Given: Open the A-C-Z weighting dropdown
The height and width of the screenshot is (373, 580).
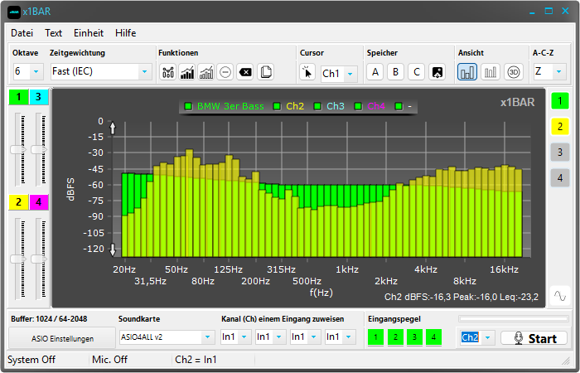Looking at the screenshot, I should [549, 71].
